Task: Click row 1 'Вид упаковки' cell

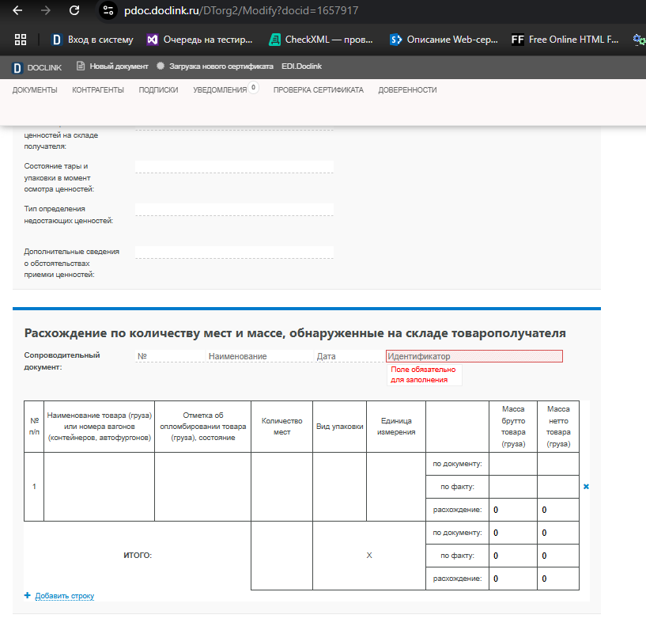Action: pyautogui.click(x=339, y=487)
